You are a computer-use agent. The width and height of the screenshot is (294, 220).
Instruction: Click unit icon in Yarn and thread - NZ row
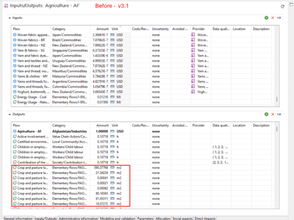[x=112, y=66]
